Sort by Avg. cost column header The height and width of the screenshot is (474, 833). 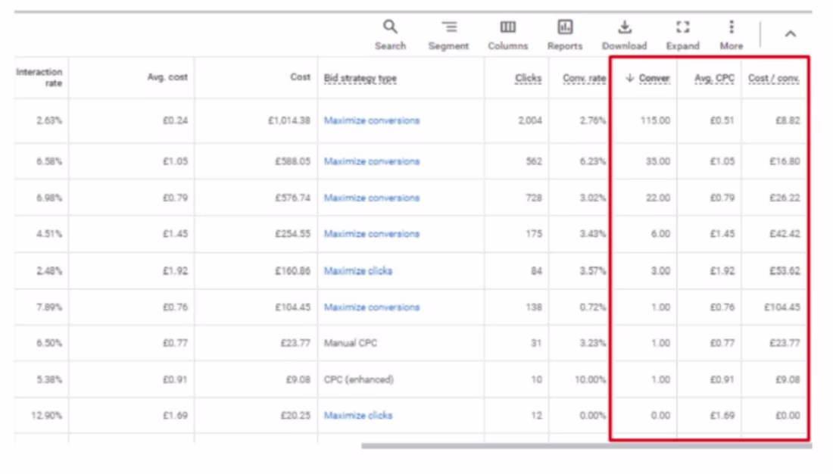click(x=167, y=77)
